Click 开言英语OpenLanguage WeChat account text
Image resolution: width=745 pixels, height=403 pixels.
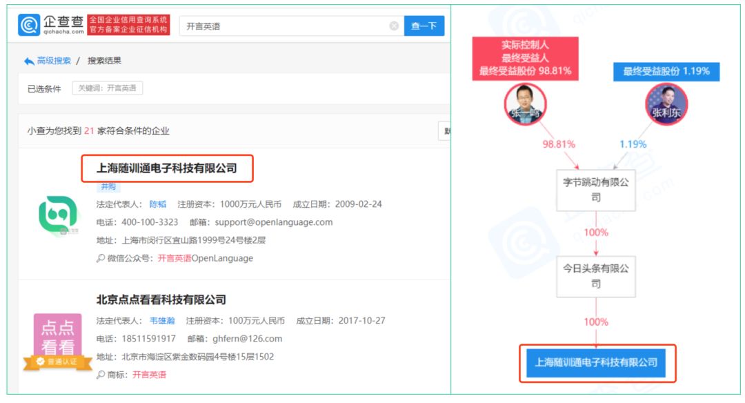coord(206,259)
